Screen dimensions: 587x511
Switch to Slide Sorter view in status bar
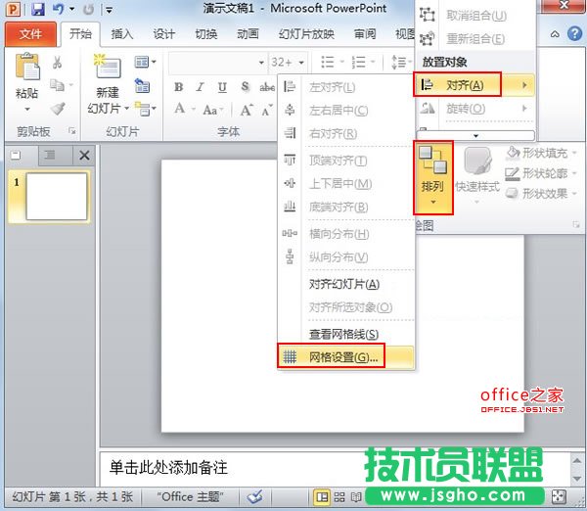point(339,497)
